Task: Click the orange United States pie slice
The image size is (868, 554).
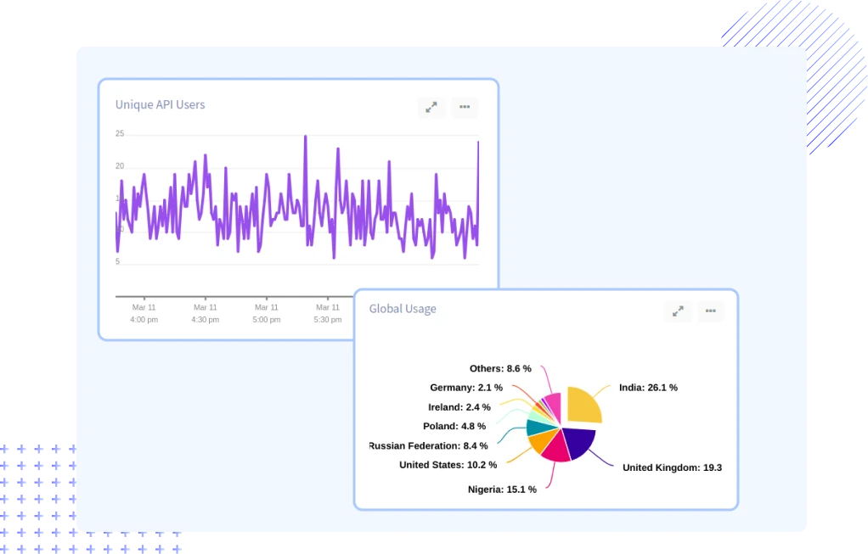Action: tap(541, 440)
